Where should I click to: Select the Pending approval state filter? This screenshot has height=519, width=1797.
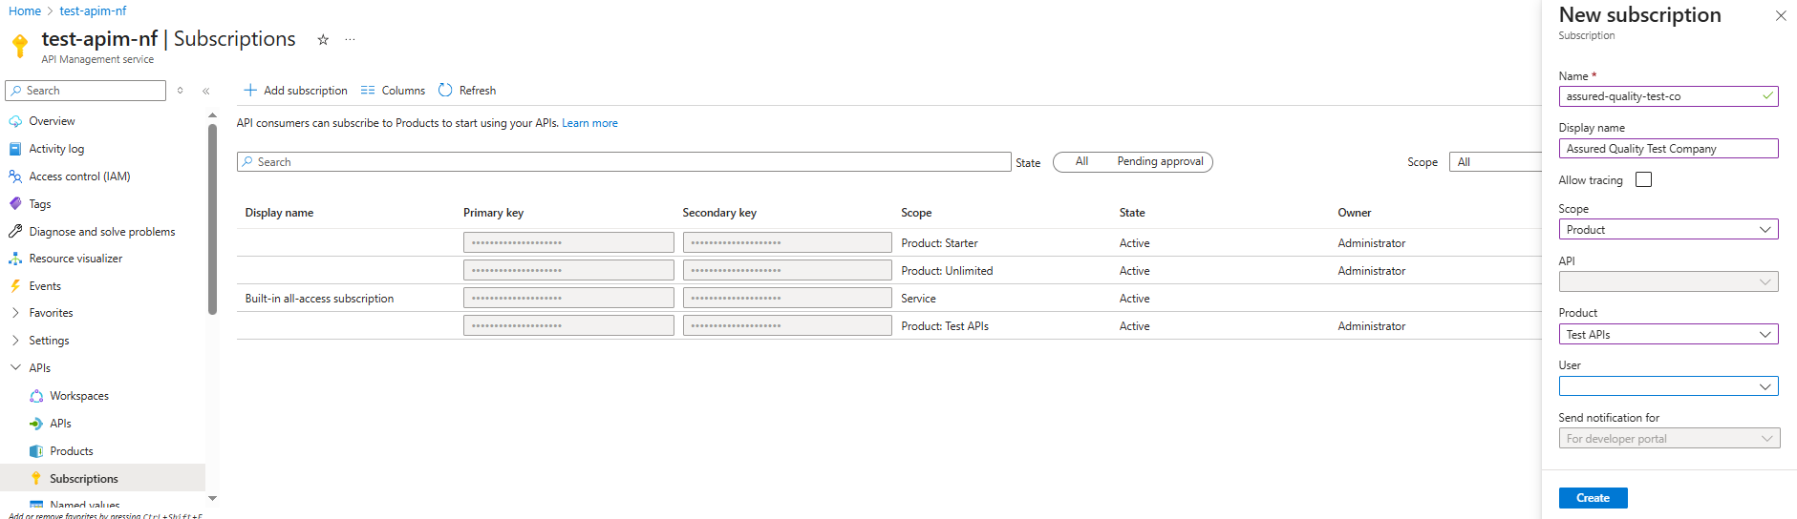point(1160,162)
